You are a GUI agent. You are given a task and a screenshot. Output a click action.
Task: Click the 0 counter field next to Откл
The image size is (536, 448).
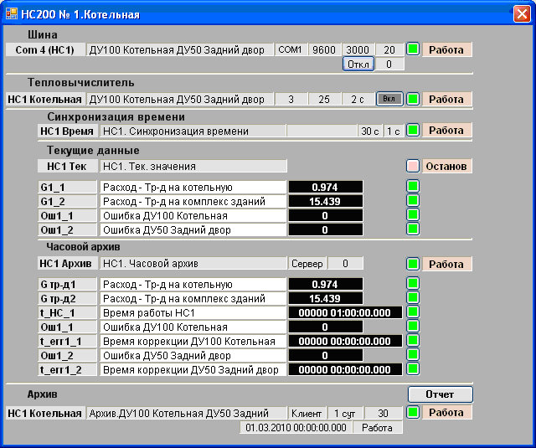tap(389, 64)
